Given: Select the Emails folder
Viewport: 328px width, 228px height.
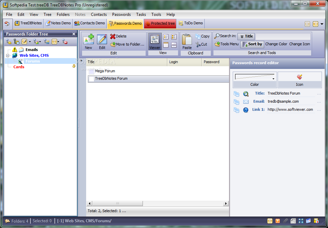Looking at the screenshot, I should click(32, 50).
